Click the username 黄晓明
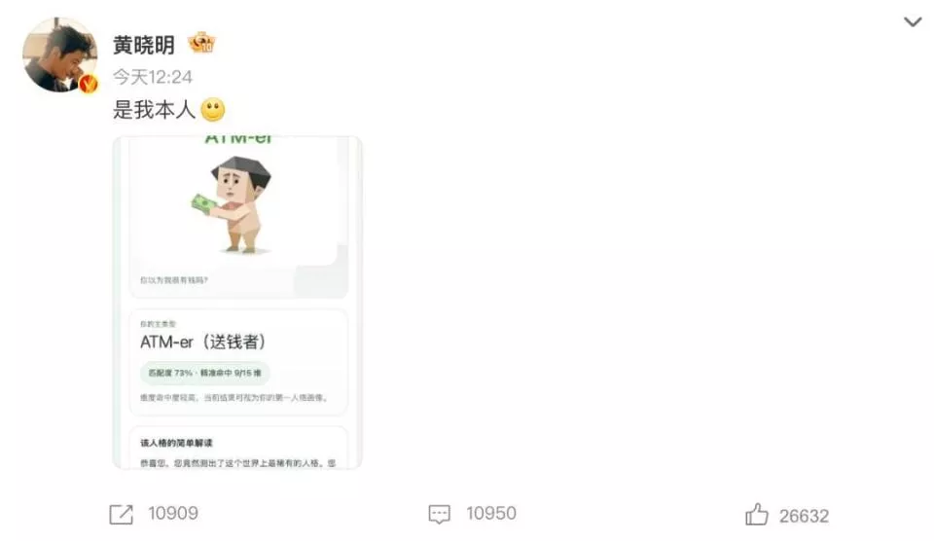 144,45
